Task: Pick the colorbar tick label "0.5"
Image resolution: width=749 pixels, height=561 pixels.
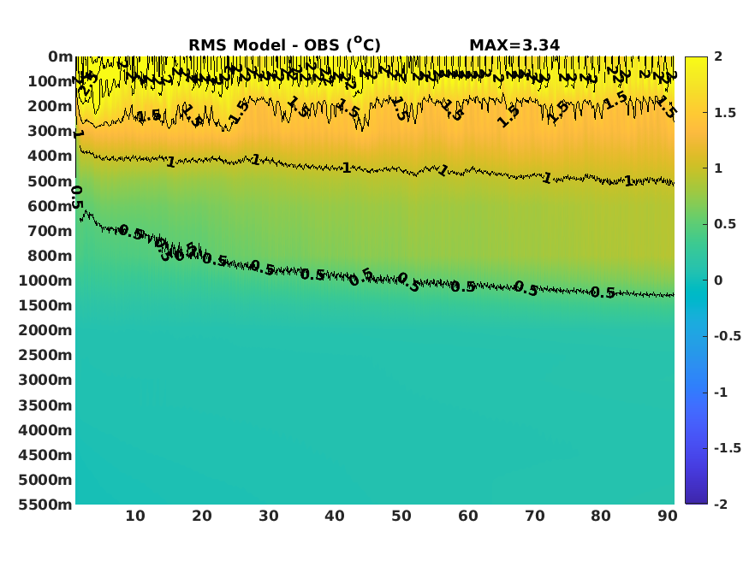Action: [725, 224]
